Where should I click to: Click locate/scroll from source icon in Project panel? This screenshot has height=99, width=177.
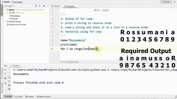pyautogui.click(x=36, y=6)
